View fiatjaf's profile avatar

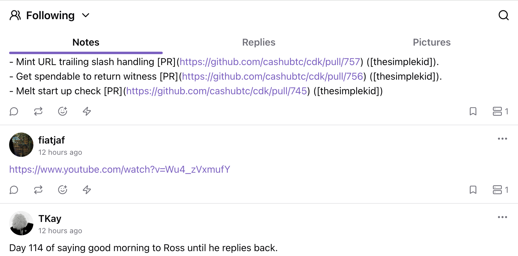21,145
